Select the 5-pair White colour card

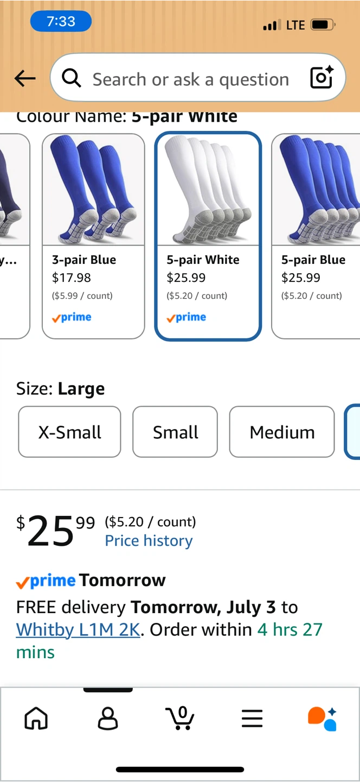208,236
